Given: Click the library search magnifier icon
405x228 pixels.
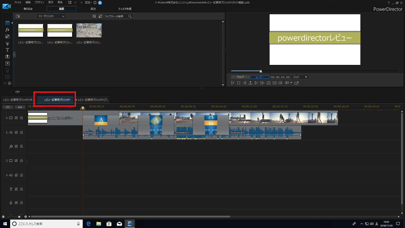Looking at the screenshot, I should 130,16.
